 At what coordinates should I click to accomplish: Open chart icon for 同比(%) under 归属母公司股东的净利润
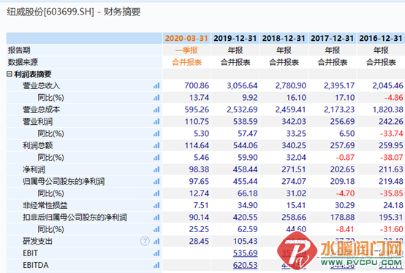tap(156, 193)
